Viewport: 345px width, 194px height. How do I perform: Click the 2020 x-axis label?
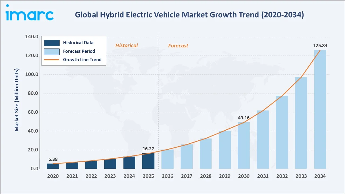pos(53,176)
